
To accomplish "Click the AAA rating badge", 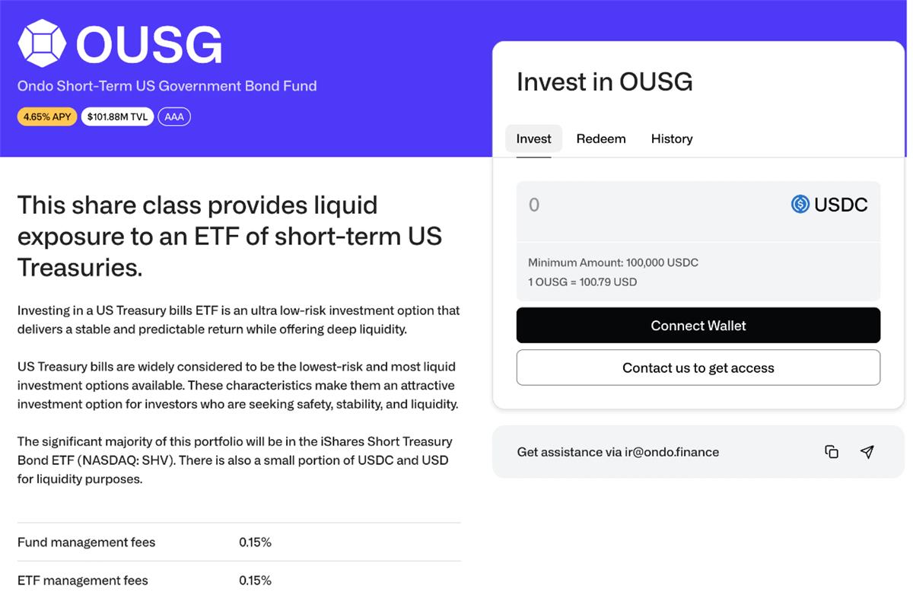I will click(x=174, y=117).
